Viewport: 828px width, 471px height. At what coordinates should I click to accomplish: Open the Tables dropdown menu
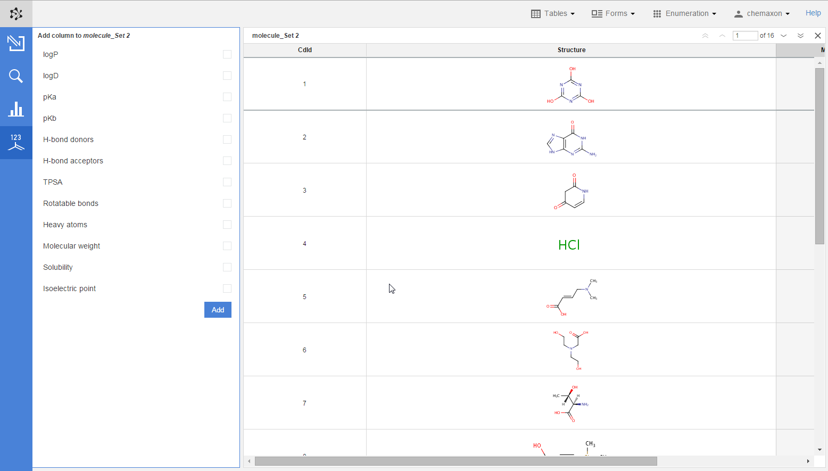[x=553, y=14]
